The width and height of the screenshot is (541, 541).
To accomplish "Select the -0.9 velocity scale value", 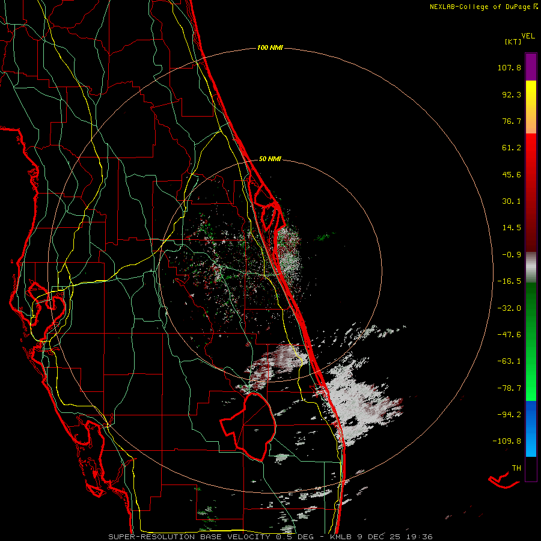I will pyautogui.click(x=512, y=255).
